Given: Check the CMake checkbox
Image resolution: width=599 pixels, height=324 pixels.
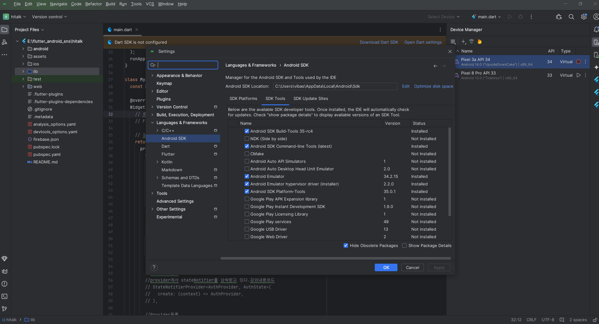Looking at the screenshot, I should click(247, 154).
